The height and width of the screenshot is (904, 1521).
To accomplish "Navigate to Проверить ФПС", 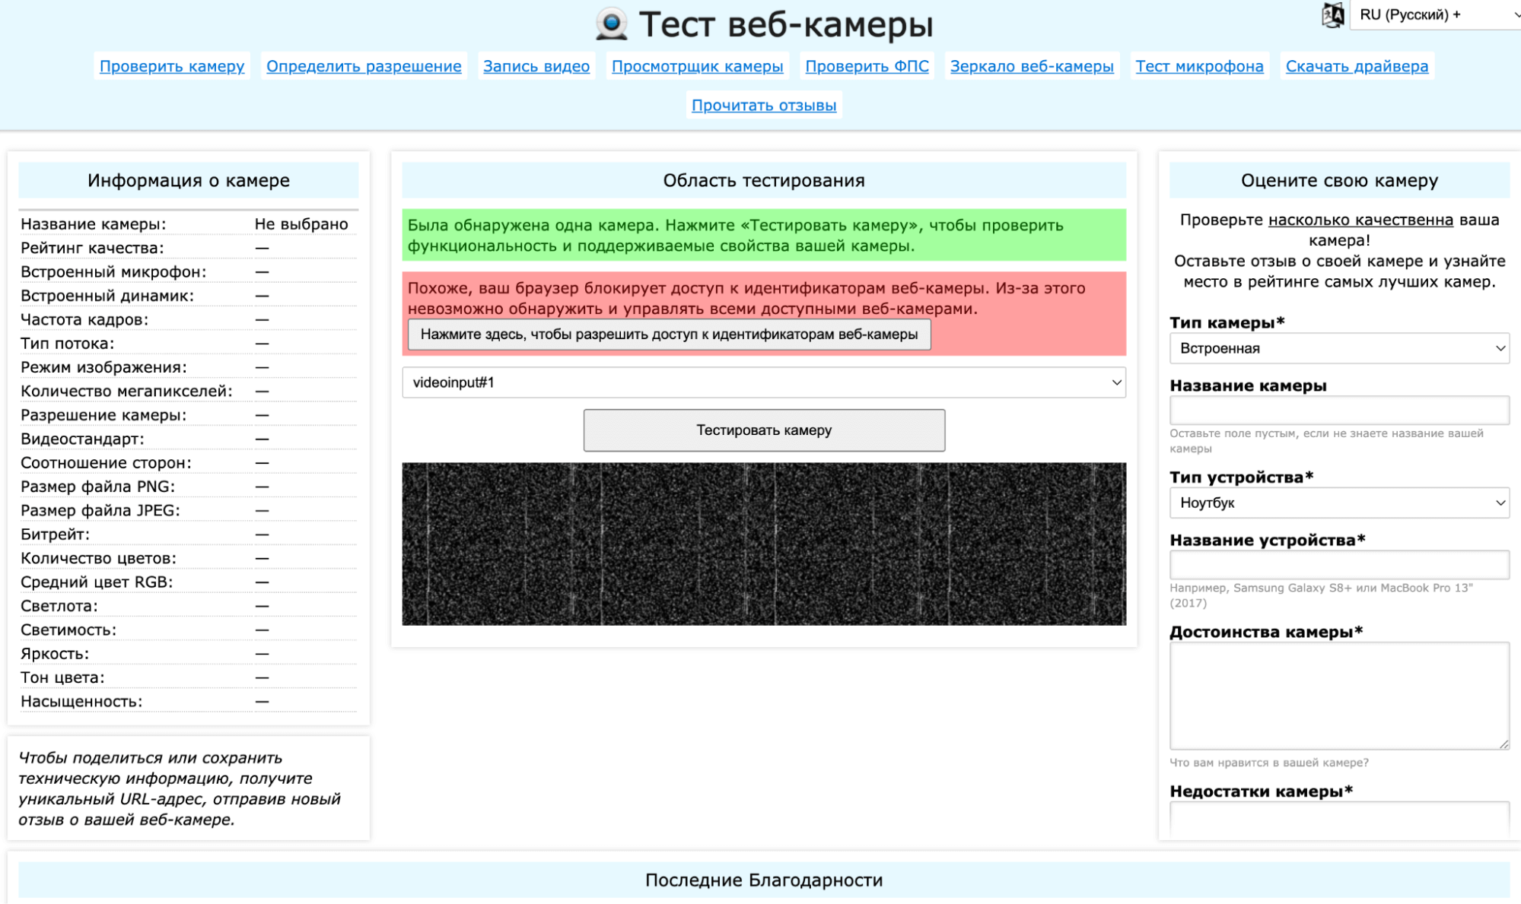I will 867,66.
